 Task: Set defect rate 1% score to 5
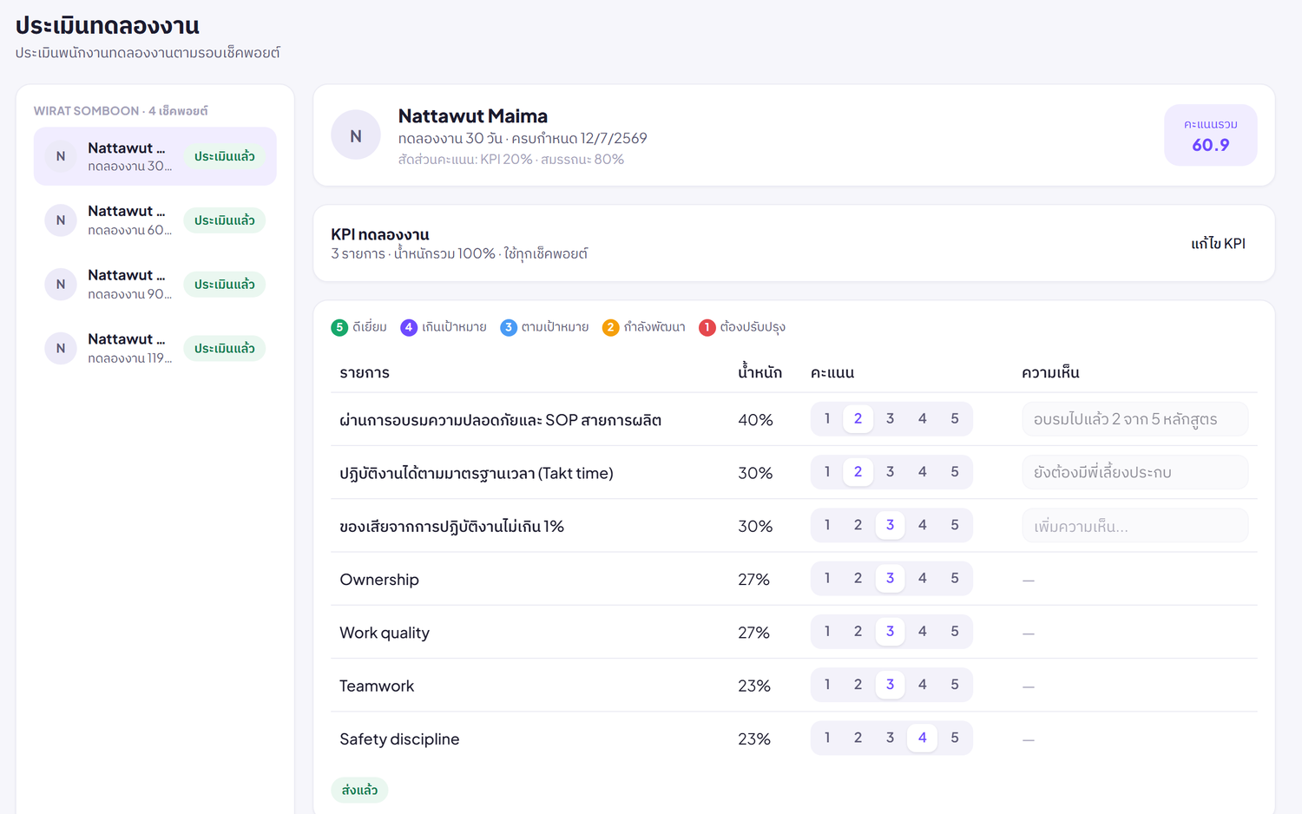955,525
